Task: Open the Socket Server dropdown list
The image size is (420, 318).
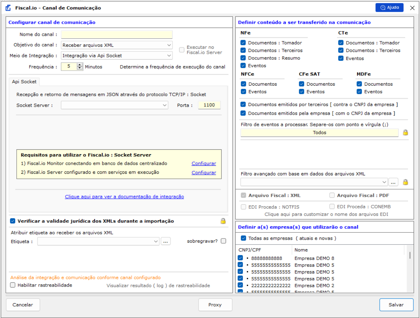Action: (114, 105)
